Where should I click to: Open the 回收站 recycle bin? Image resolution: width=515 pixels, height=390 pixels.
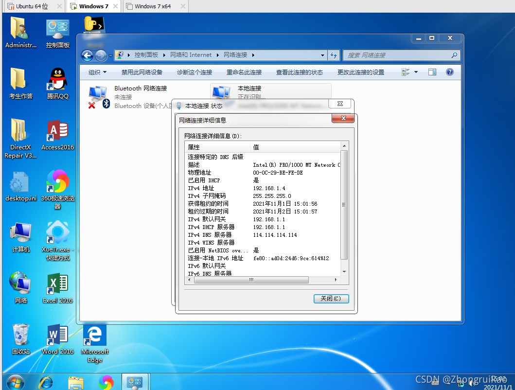21,339
